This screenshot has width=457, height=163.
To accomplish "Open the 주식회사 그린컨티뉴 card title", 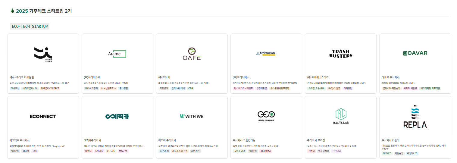I will (x=244, y=140).
